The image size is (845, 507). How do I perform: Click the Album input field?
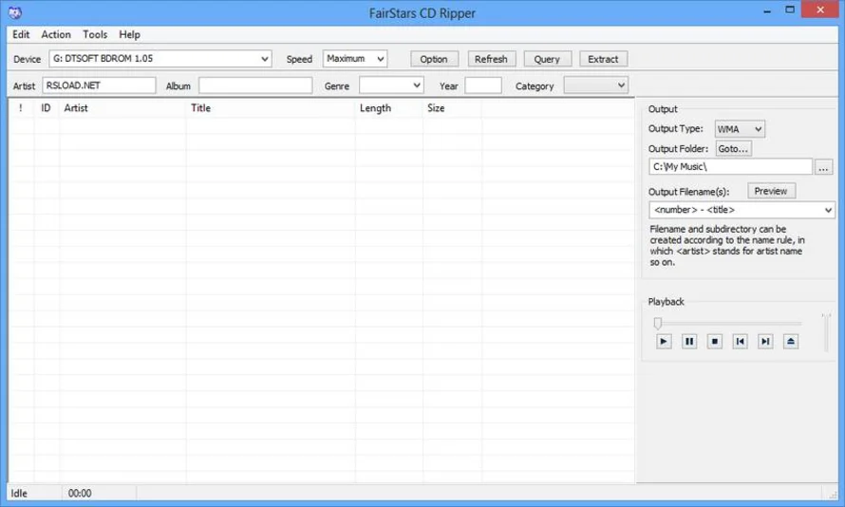[x=255, y=85]
